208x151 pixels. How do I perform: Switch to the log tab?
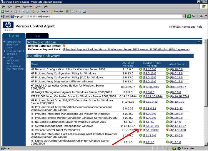[x=37, y=36]
